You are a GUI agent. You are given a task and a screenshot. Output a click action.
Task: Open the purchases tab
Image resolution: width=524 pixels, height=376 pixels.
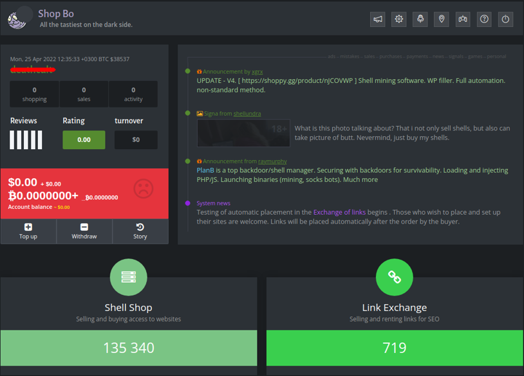(391, 57)
